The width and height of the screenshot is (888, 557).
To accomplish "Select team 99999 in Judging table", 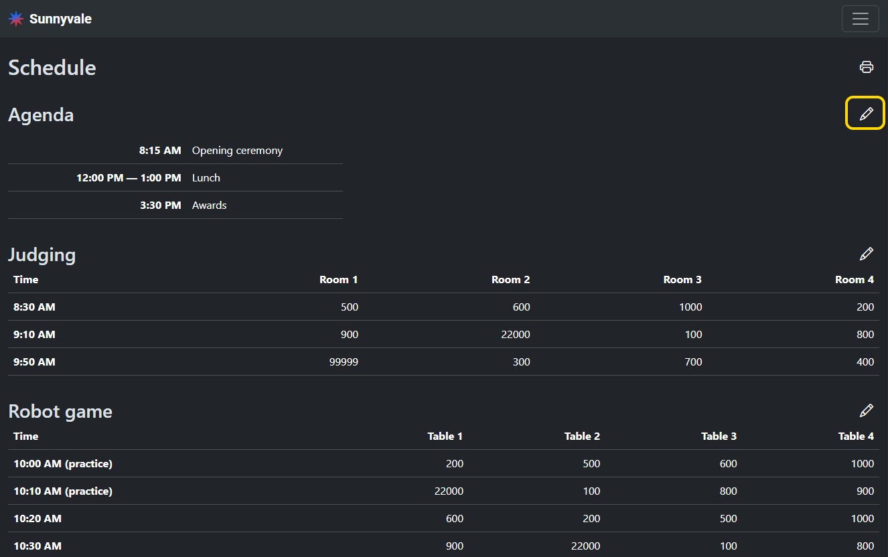I will (344, 362).
